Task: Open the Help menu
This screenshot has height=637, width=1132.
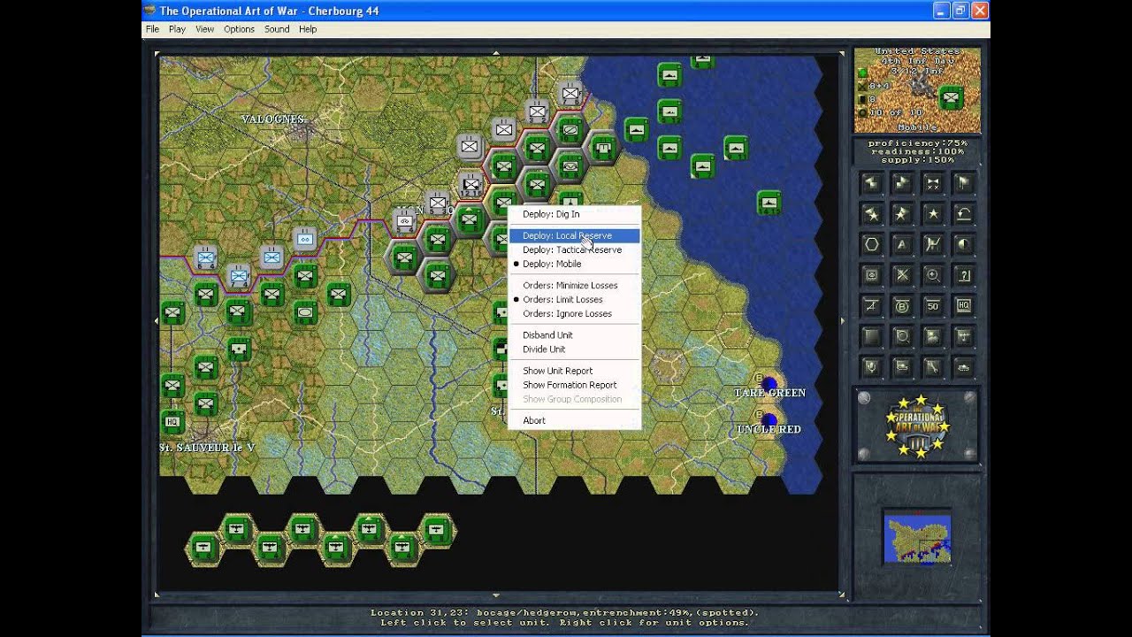Action: click(x=307, y=29)
